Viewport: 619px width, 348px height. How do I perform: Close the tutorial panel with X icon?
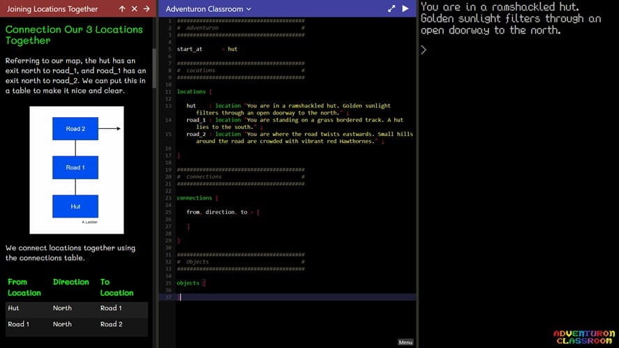[x=134, y=9]
